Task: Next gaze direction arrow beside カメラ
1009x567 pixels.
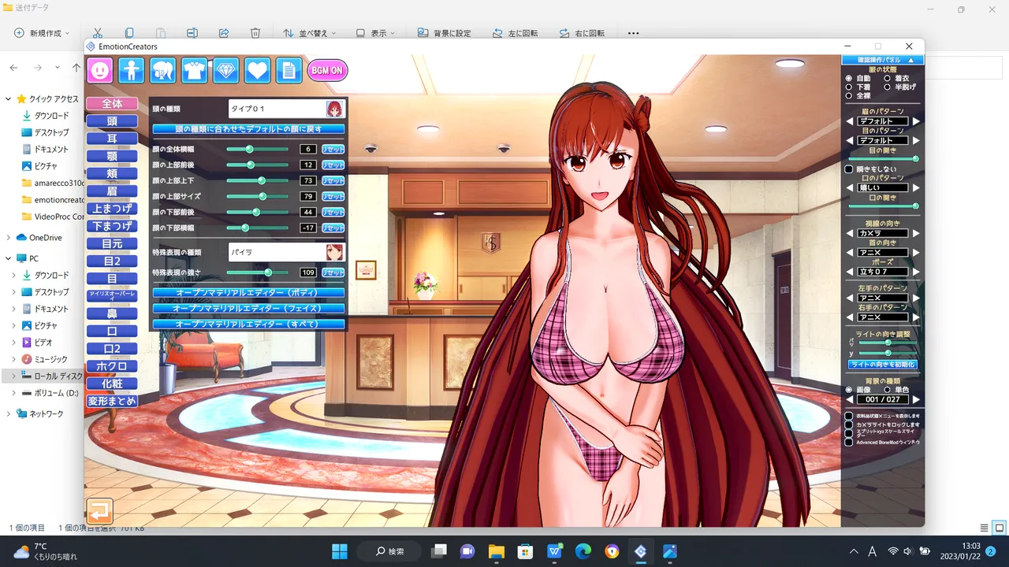Action: (916, 234)
